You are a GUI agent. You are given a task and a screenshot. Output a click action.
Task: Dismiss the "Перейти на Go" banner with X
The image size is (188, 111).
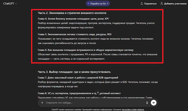point(107,3)
